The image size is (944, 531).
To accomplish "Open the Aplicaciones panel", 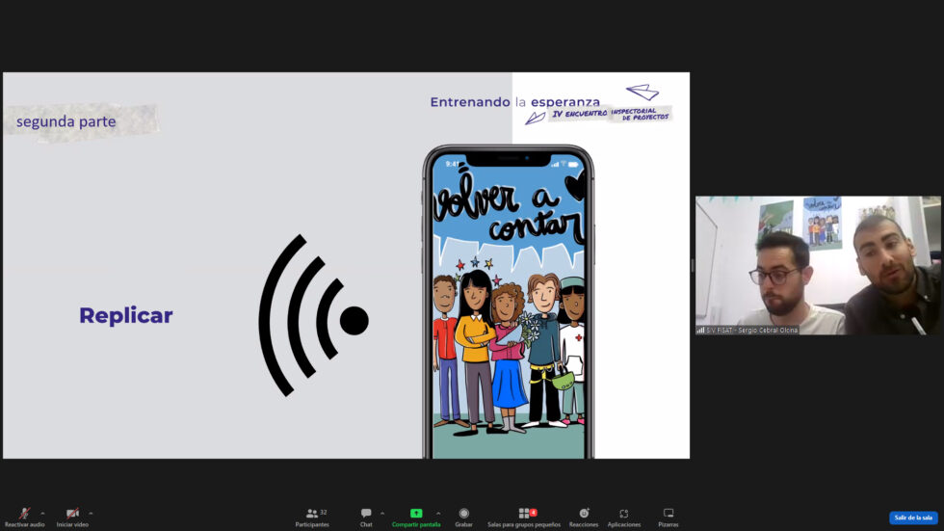I will coord(623,517).
